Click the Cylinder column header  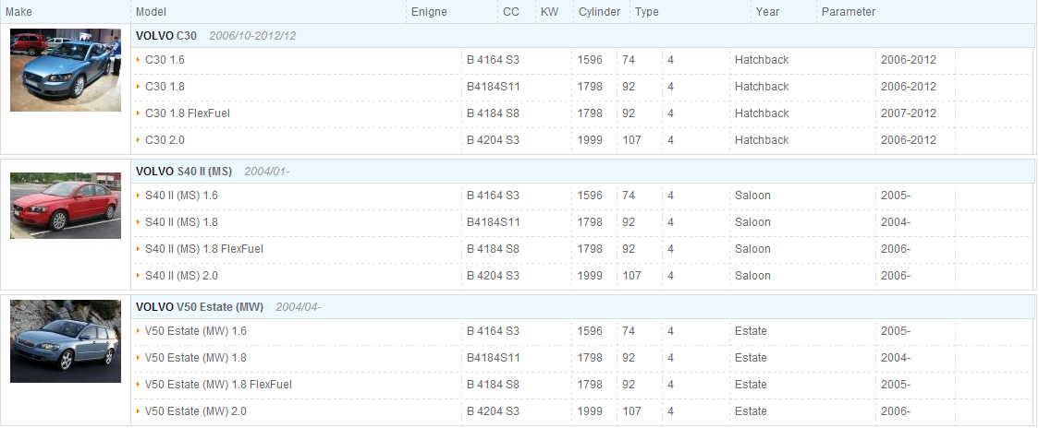pyautogui.click(x=599, y=12)
